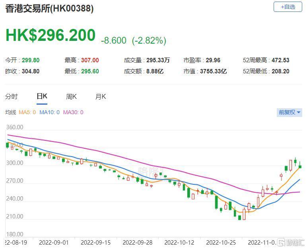Click the MA10 moving average label
Viewport: 307px width, 249px height.
tap(50, 112)
